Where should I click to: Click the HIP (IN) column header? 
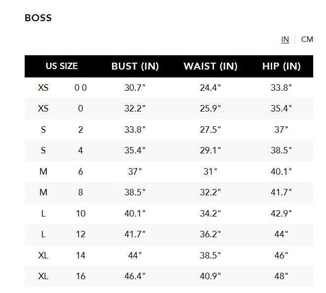(x=281, y=67)
